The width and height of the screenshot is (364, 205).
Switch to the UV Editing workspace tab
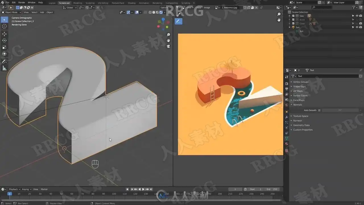(x=103, y=3)
